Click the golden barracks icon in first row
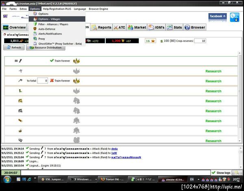The width and height of the screenshot is (244, 191). (x=76, y=61)
